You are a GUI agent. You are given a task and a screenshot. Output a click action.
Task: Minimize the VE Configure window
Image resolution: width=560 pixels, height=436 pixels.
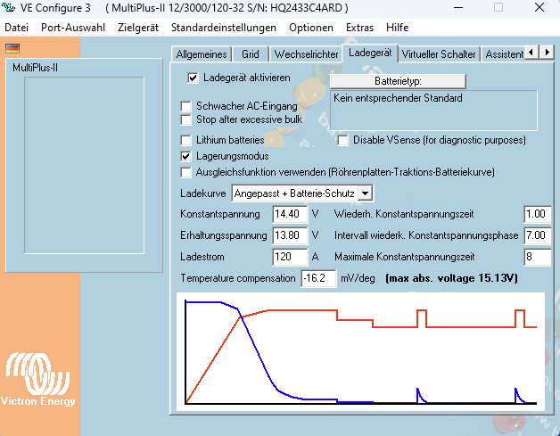pyautogui.click(x=458, y=7)
